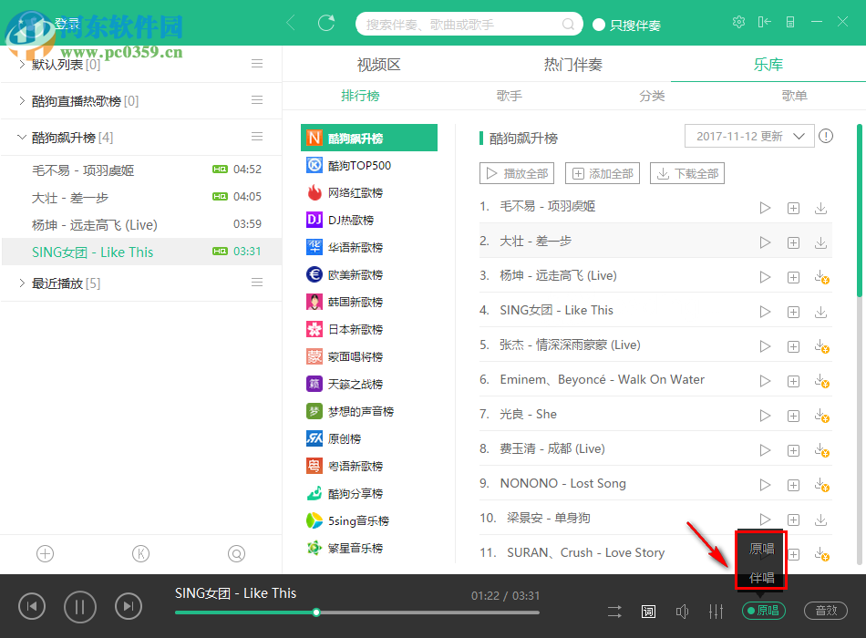Open the 音效 sound effects button
The width and height of the screenshot is (866, 638).
pyautogui.click(x=826, y=611)
